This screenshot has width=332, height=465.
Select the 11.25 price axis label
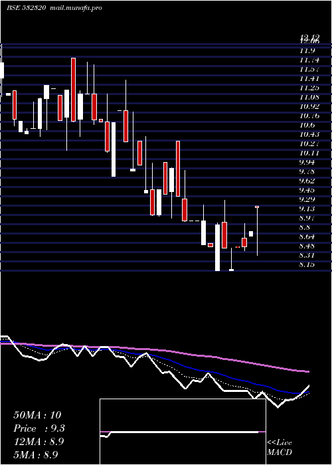309,88
